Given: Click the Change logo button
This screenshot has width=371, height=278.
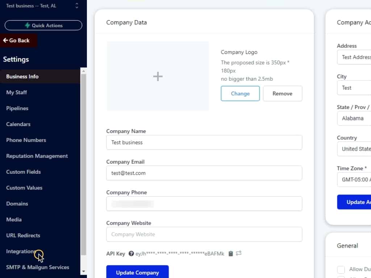Looking at the screenshot, I should point(240,93).
